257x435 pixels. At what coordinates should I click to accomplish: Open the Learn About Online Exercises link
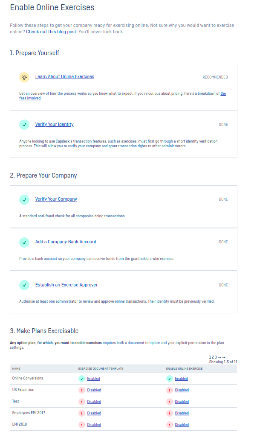tap(64, 76)
